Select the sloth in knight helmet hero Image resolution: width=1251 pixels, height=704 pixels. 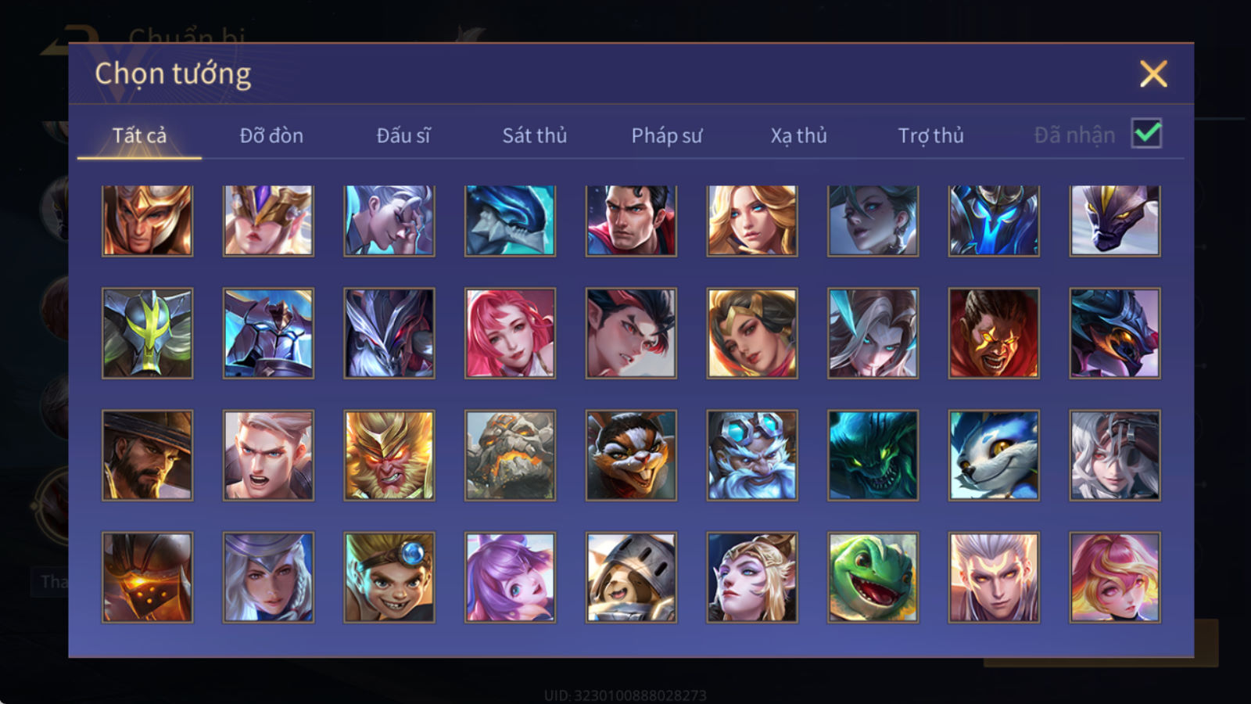[x=631, y=577]
